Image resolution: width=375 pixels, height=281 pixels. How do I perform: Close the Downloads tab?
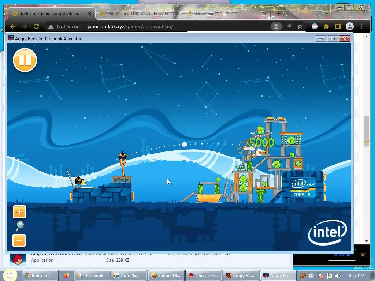click(264, 14)
